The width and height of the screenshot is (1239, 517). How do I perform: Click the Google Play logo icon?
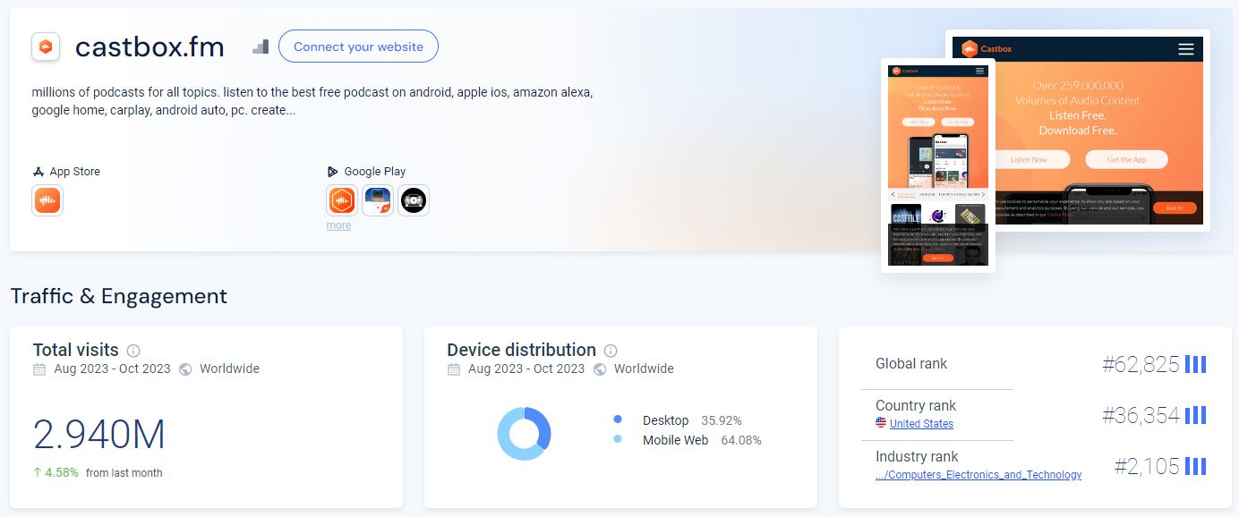333,172
